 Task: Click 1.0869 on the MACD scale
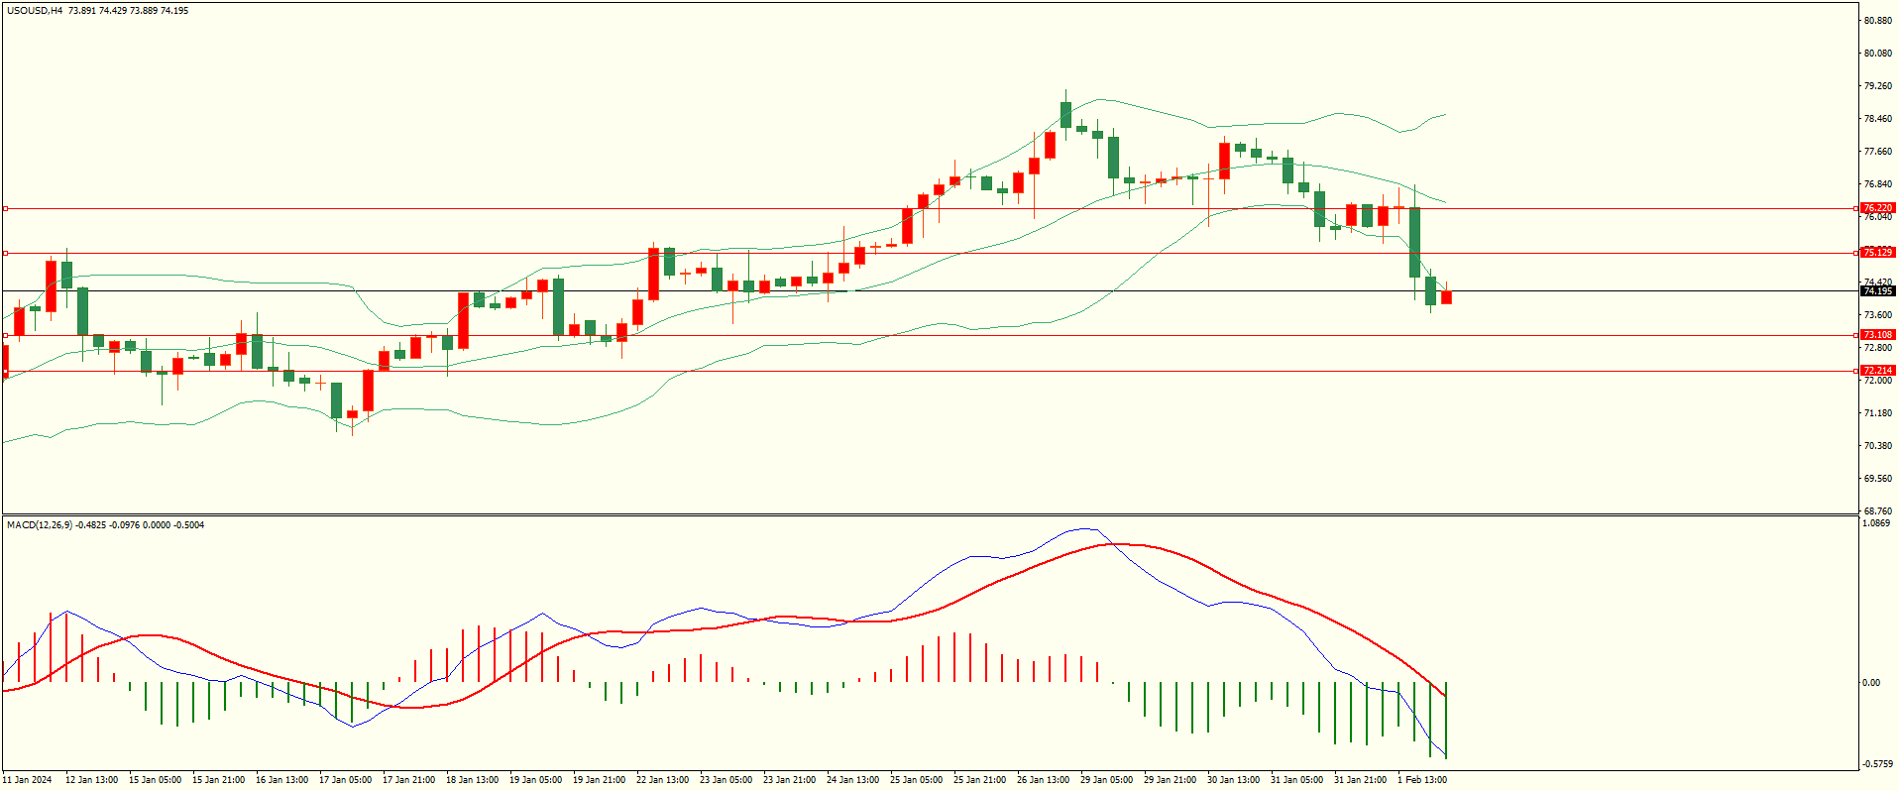tap(1877, 523)
